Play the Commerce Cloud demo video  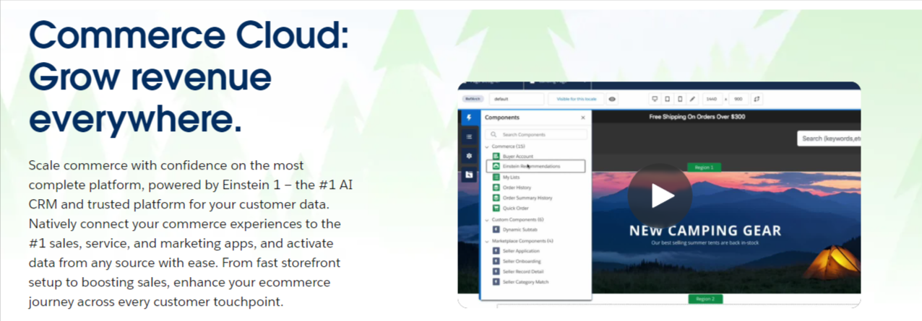660,195
